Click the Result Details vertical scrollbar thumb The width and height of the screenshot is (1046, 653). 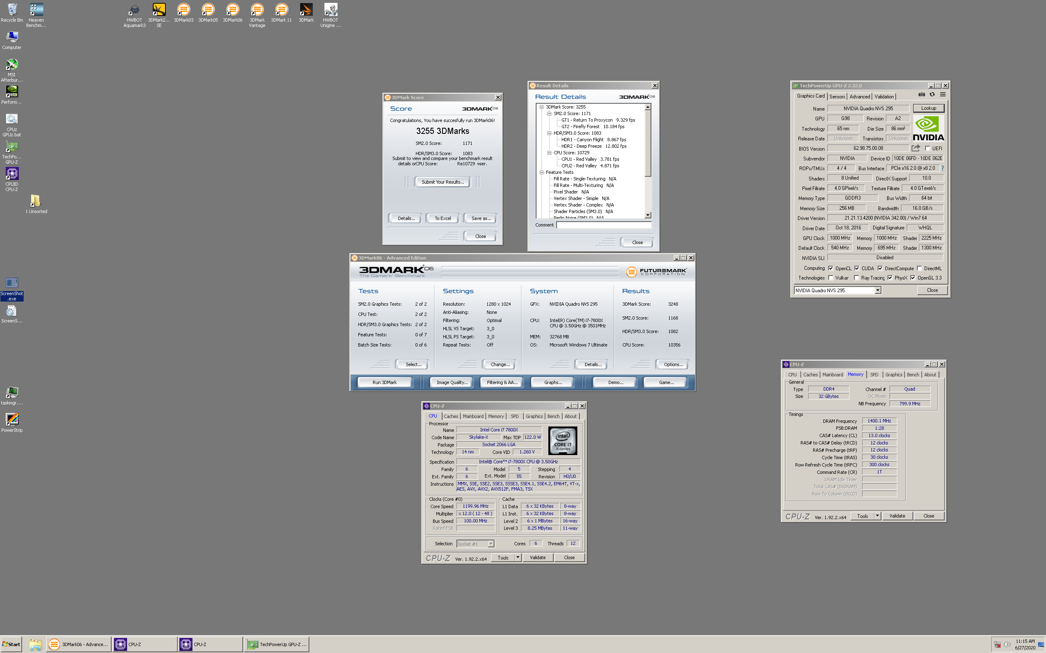coord(648,143)
